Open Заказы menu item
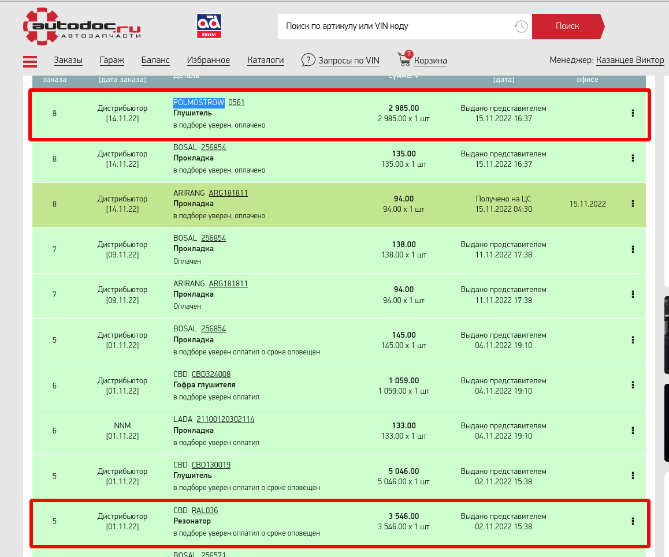669x557 pixels. pos(68,60)
